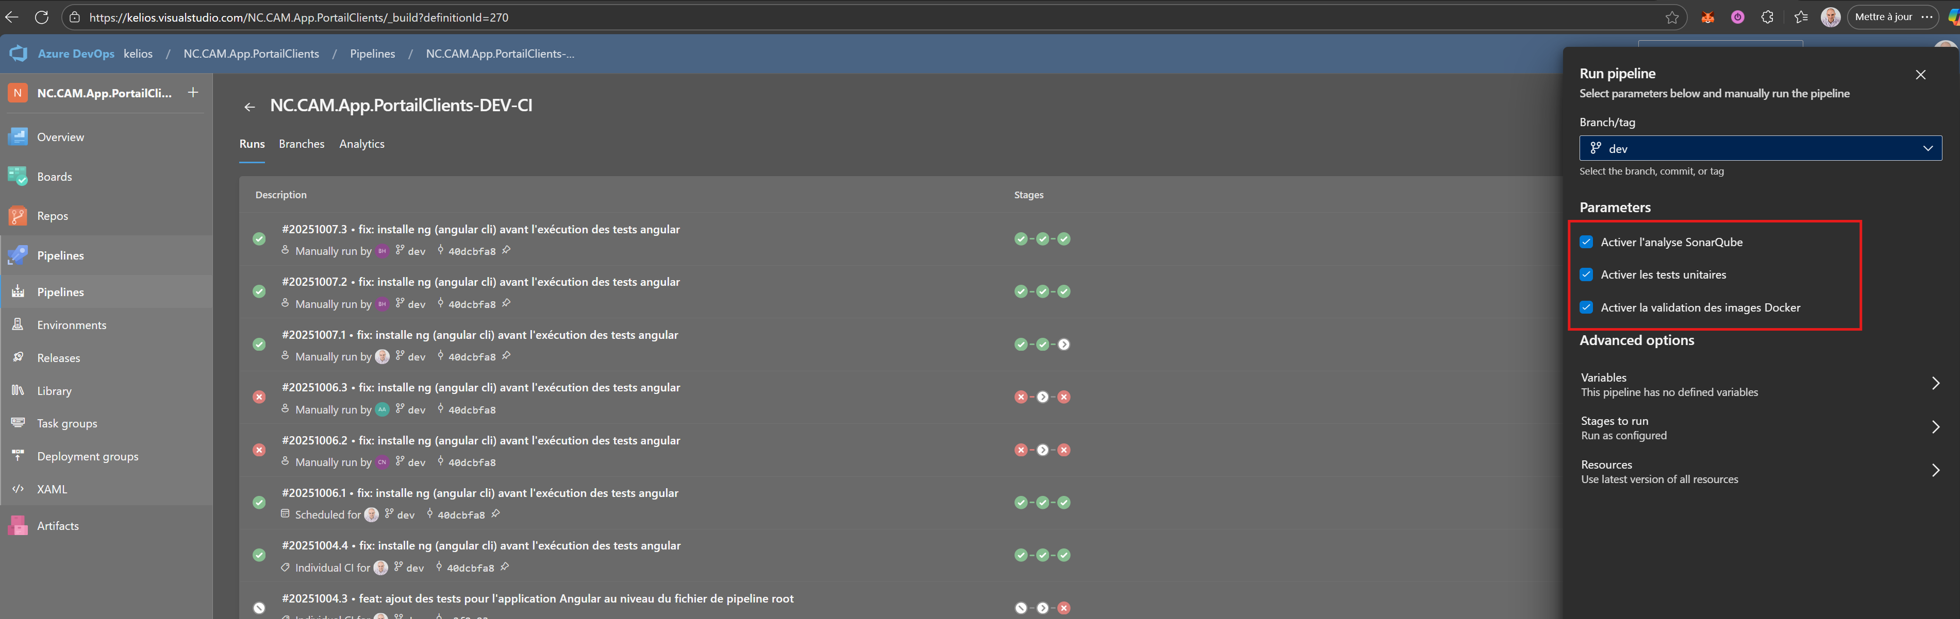Disable Activer la validation des images Docker
The height and width of the screenshot is (619, 1960).
[1586, 307]
